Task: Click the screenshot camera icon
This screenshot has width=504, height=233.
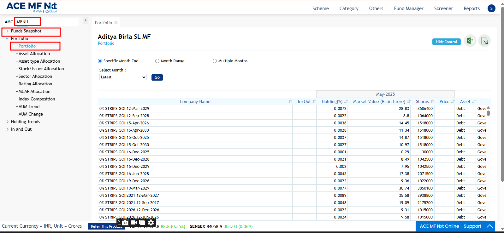Action: (x=125, y=223)
